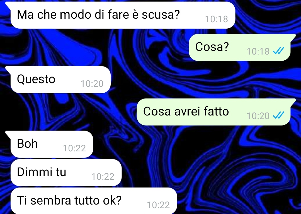Click the 10:22 timestamp on 'Boh'
This screenshot has width=301, height=214.
click(74, 148)
